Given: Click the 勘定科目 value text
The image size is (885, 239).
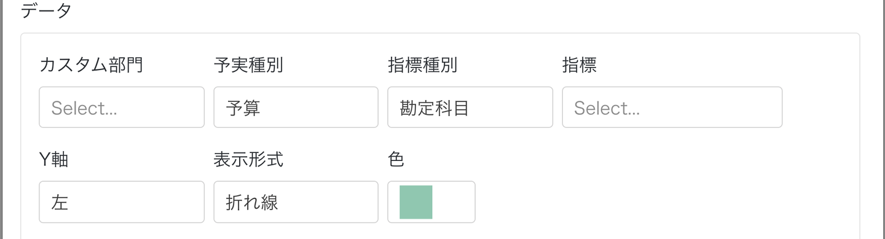Looking at the screenshot, I should pyautogui.click(x=435, y=108).
